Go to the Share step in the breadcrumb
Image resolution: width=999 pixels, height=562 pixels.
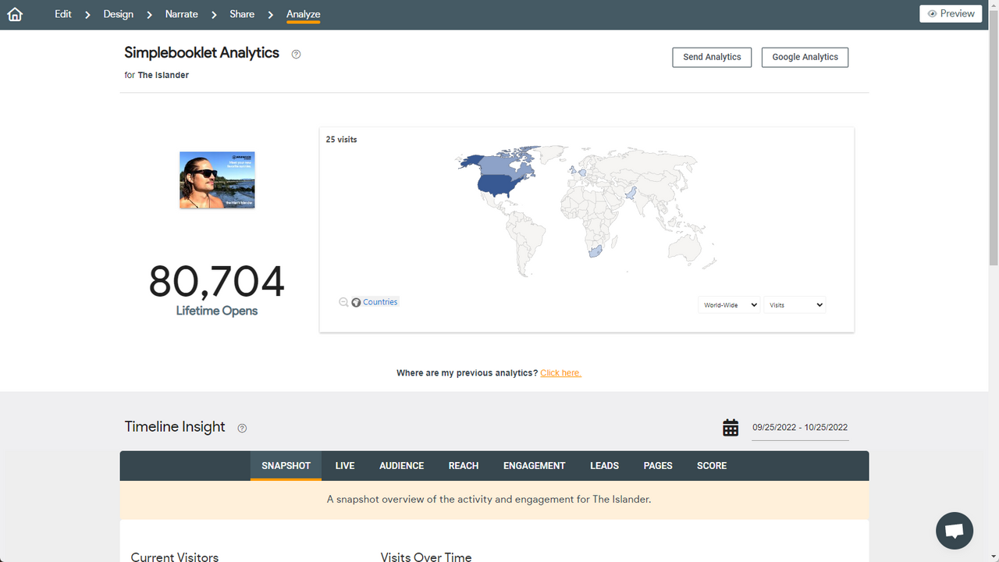(241, 13)
